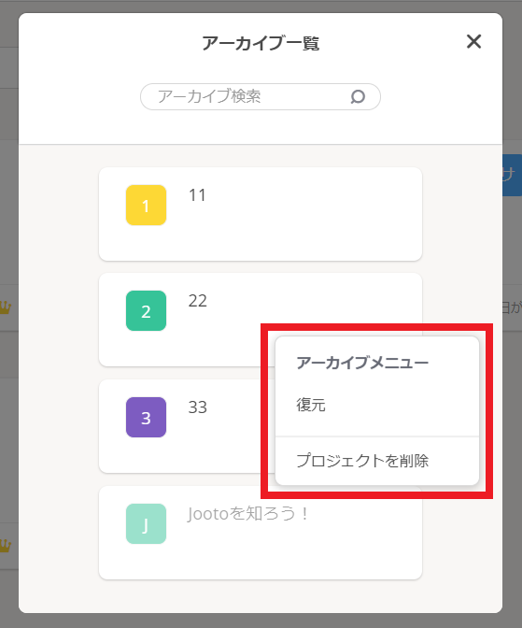Click the light green J project icon
The image size is (522, 628).
pos(146,524)
